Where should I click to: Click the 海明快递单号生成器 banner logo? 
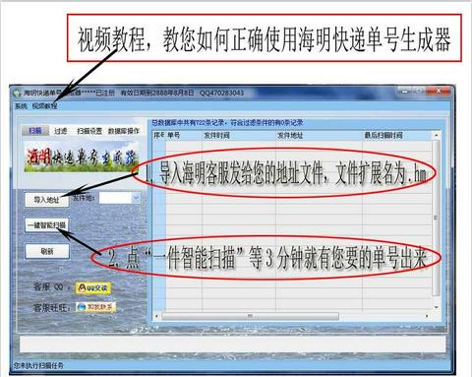point(81,157)
